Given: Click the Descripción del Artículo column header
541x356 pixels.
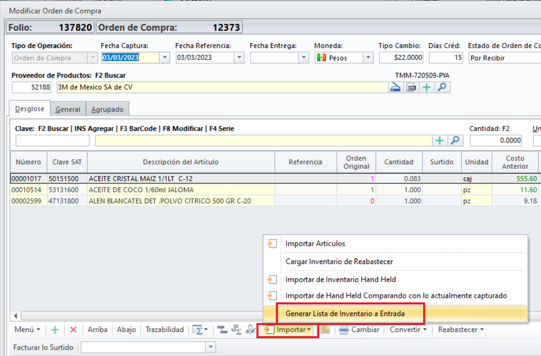Looking at the screenshot, I should tap(181, 162).
